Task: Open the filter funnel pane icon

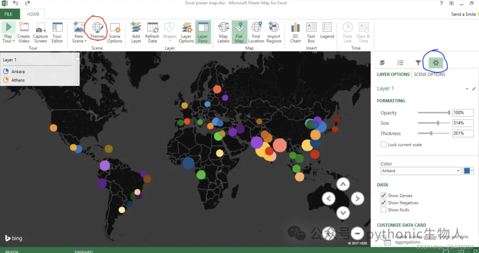Action: (x=418, y=63)
